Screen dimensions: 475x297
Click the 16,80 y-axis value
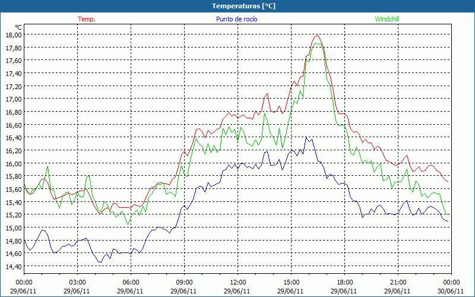coord(14,112)
